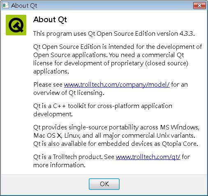Click the 'Please see' text before the link
Screen dimensions: 208x196
48,85
